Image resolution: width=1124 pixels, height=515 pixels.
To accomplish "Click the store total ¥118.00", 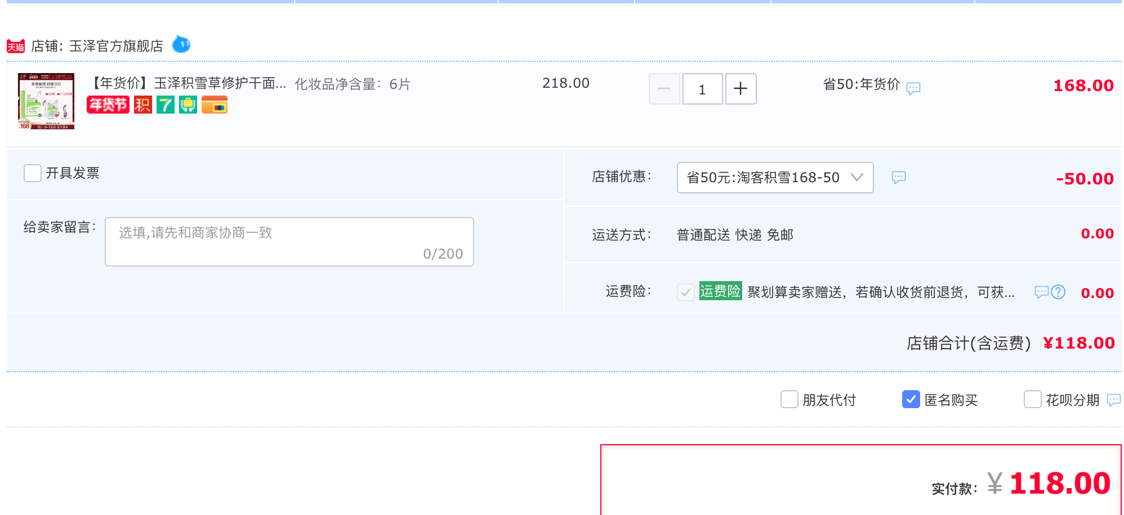I will pyautogui.click(x=1079, y=343).
